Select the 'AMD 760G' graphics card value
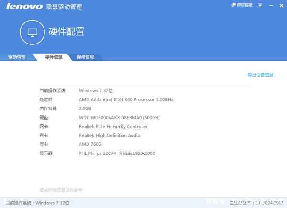Image resolution: width=287 pixels, height=208 pixels. pos(90,144)
